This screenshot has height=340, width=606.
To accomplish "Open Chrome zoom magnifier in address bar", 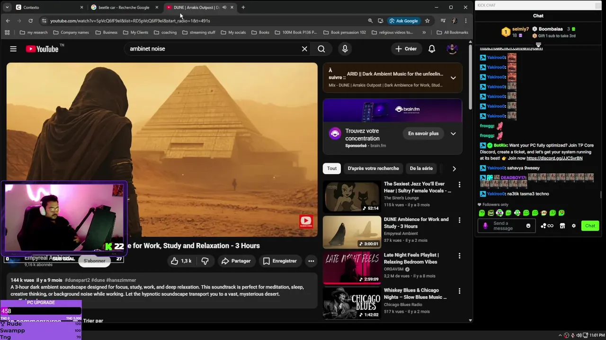I will pos(370,21).
